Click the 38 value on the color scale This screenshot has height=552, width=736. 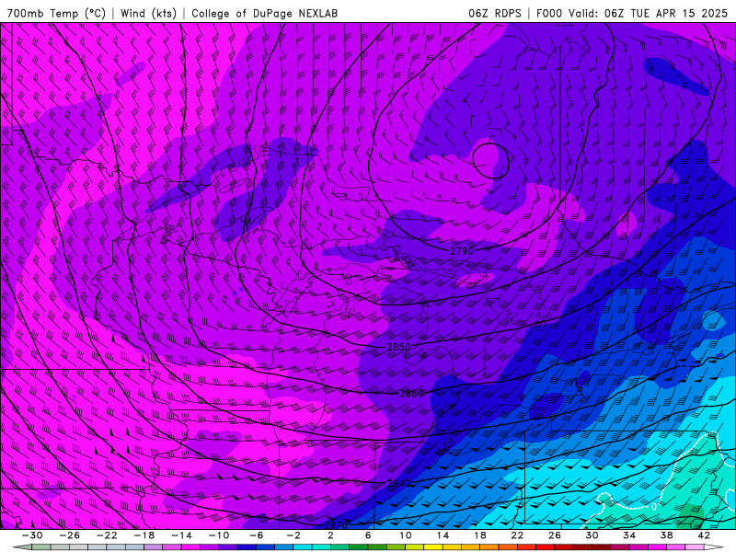(x=666, y=535)
